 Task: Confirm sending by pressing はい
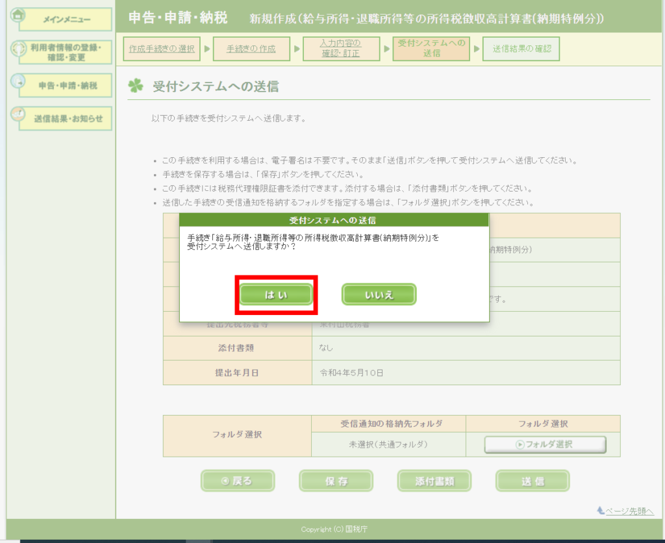click(x=277, y=294)
